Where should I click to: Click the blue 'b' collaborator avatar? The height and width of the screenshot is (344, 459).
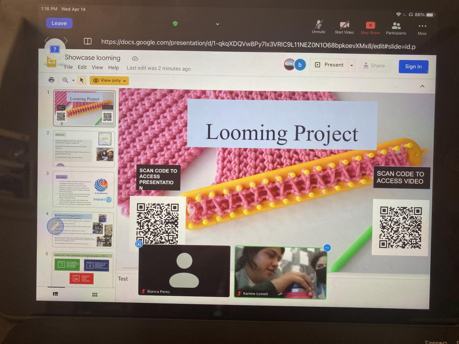point(300,65)
